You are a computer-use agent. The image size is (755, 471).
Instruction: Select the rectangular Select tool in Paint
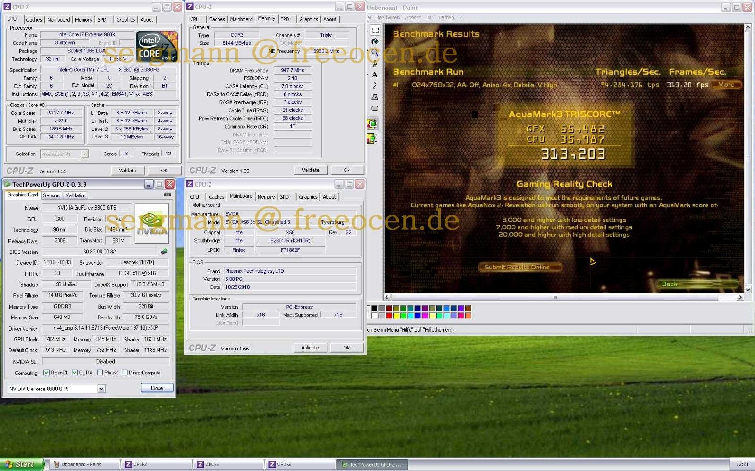(x=375, y=31)
